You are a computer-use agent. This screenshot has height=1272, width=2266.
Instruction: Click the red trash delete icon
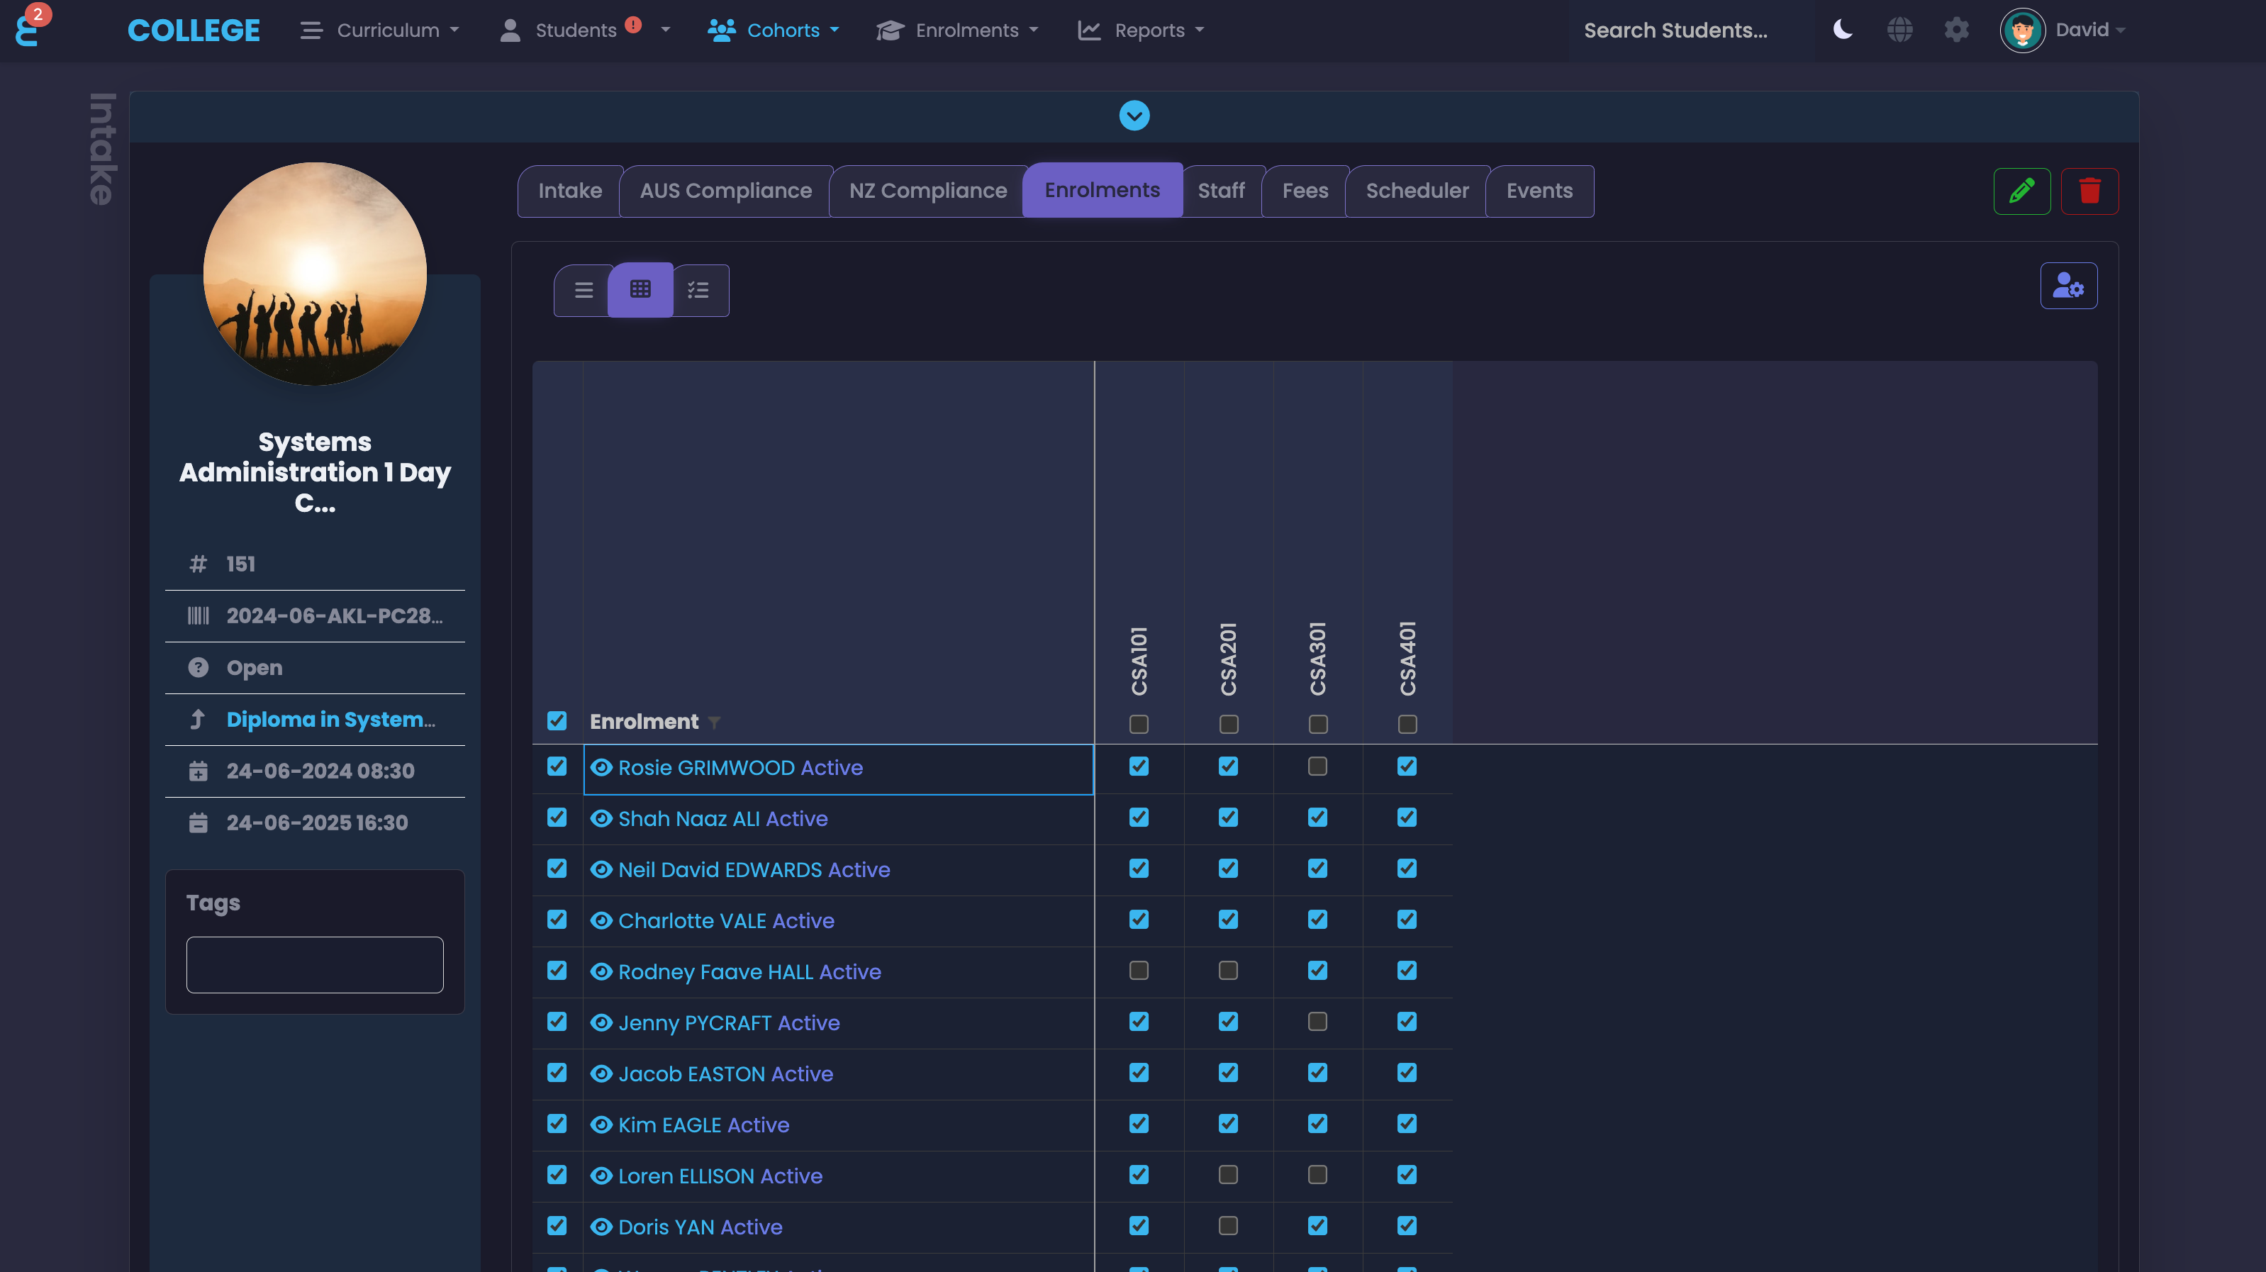(2089, 191)
